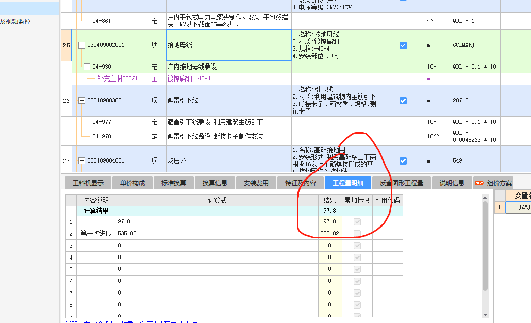
Task: Click the formula cell in row 3
Action: pyautogui.click(x=218, y=246)
